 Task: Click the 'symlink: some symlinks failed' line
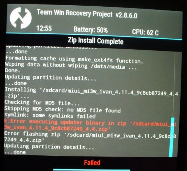50,115
